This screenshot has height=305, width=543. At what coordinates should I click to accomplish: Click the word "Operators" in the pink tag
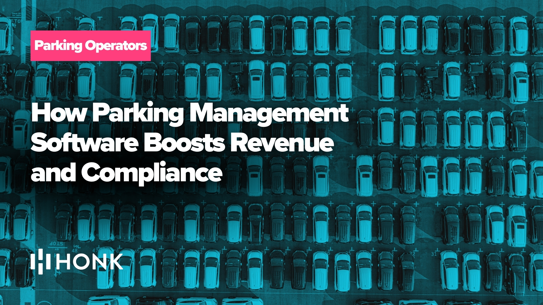[x=116, y=46]
